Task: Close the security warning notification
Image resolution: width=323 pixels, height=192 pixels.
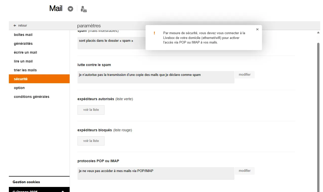Action: point(257,29)
